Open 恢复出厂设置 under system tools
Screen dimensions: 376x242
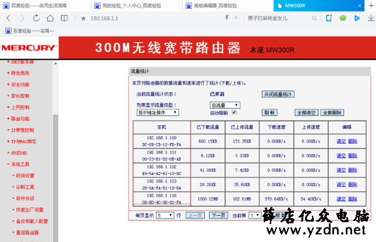click(x=30, y=210)
